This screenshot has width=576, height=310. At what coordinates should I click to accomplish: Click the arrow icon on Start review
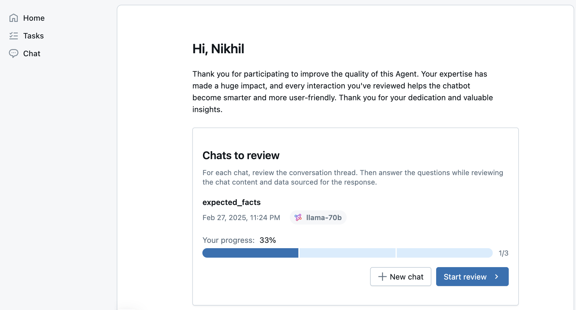[x=496, y=277]
